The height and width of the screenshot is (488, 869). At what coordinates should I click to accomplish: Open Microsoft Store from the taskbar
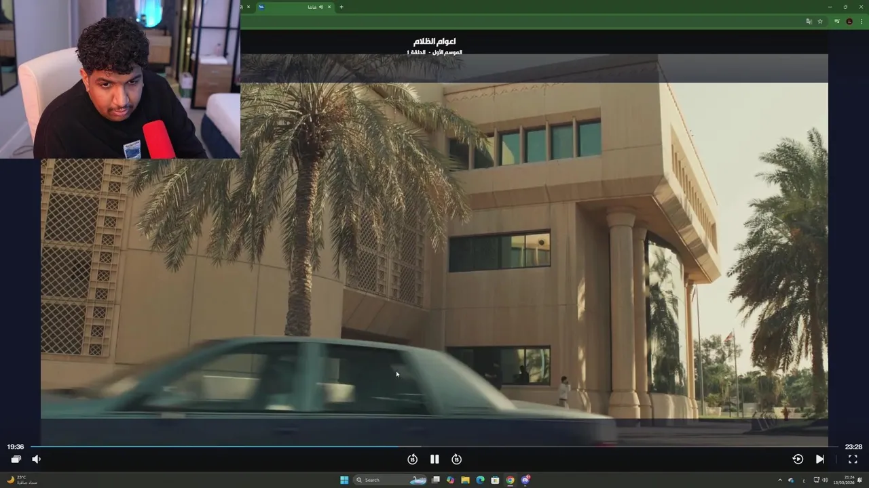(495, 480)
